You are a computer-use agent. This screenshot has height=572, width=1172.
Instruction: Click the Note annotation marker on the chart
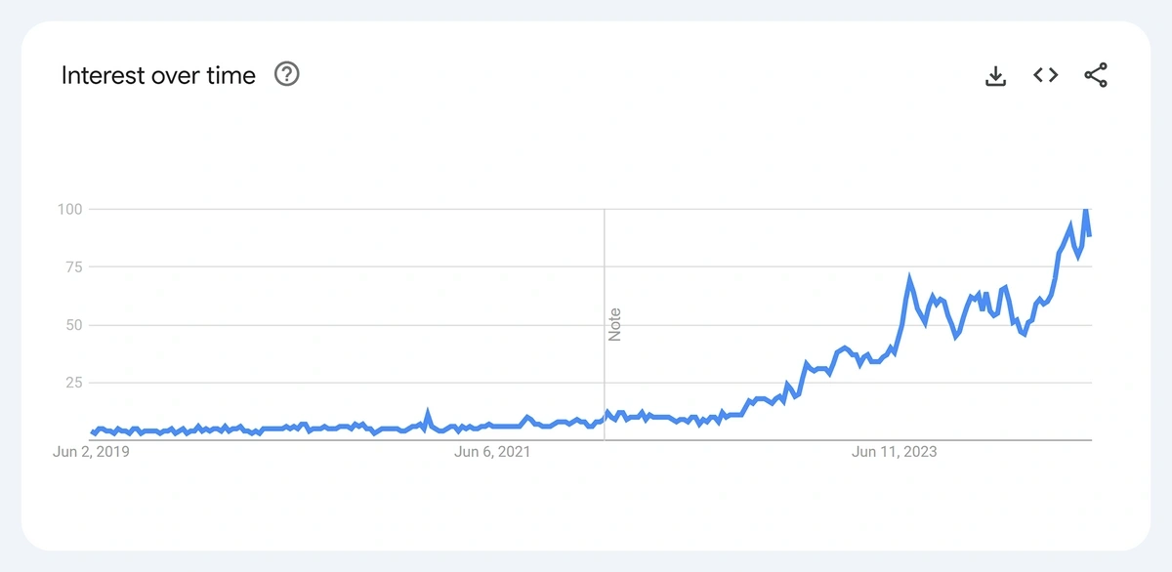[616, 325]
